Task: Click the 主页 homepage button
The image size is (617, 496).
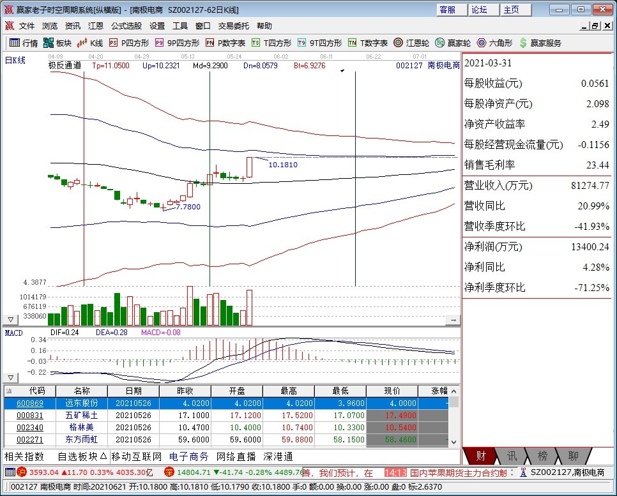Action: tap(515, 10)
